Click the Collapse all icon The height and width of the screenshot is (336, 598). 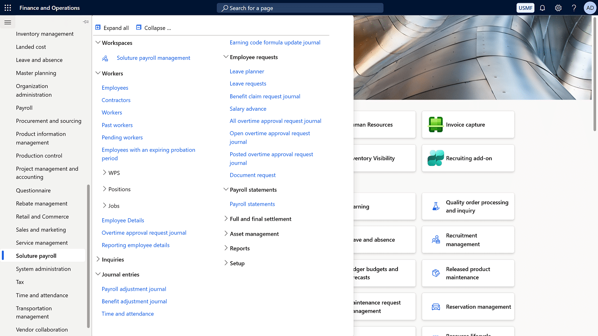click(x=139, y=28)
